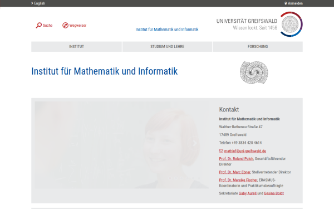Click the Gesina Boldt secretariat link

click(x=274, y=193)
